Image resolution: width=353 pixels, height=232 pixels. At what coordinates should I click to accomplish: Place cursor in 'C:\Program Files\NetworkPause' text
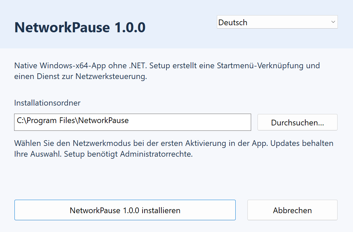73,120
